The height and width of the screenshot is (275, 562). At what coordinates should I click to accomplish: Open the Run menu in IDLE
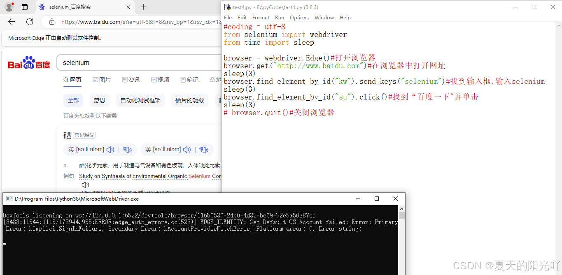pos(280,17)
